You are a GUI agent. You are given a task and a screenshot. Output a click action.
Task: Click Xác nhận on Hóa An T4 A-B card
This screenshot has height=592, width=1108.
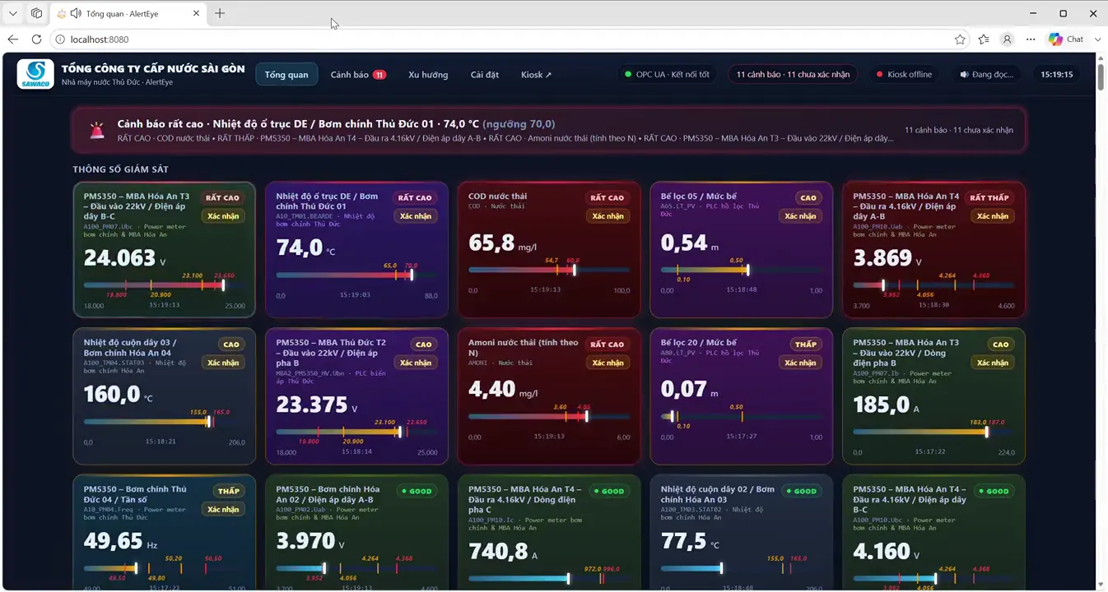point(993,216)
